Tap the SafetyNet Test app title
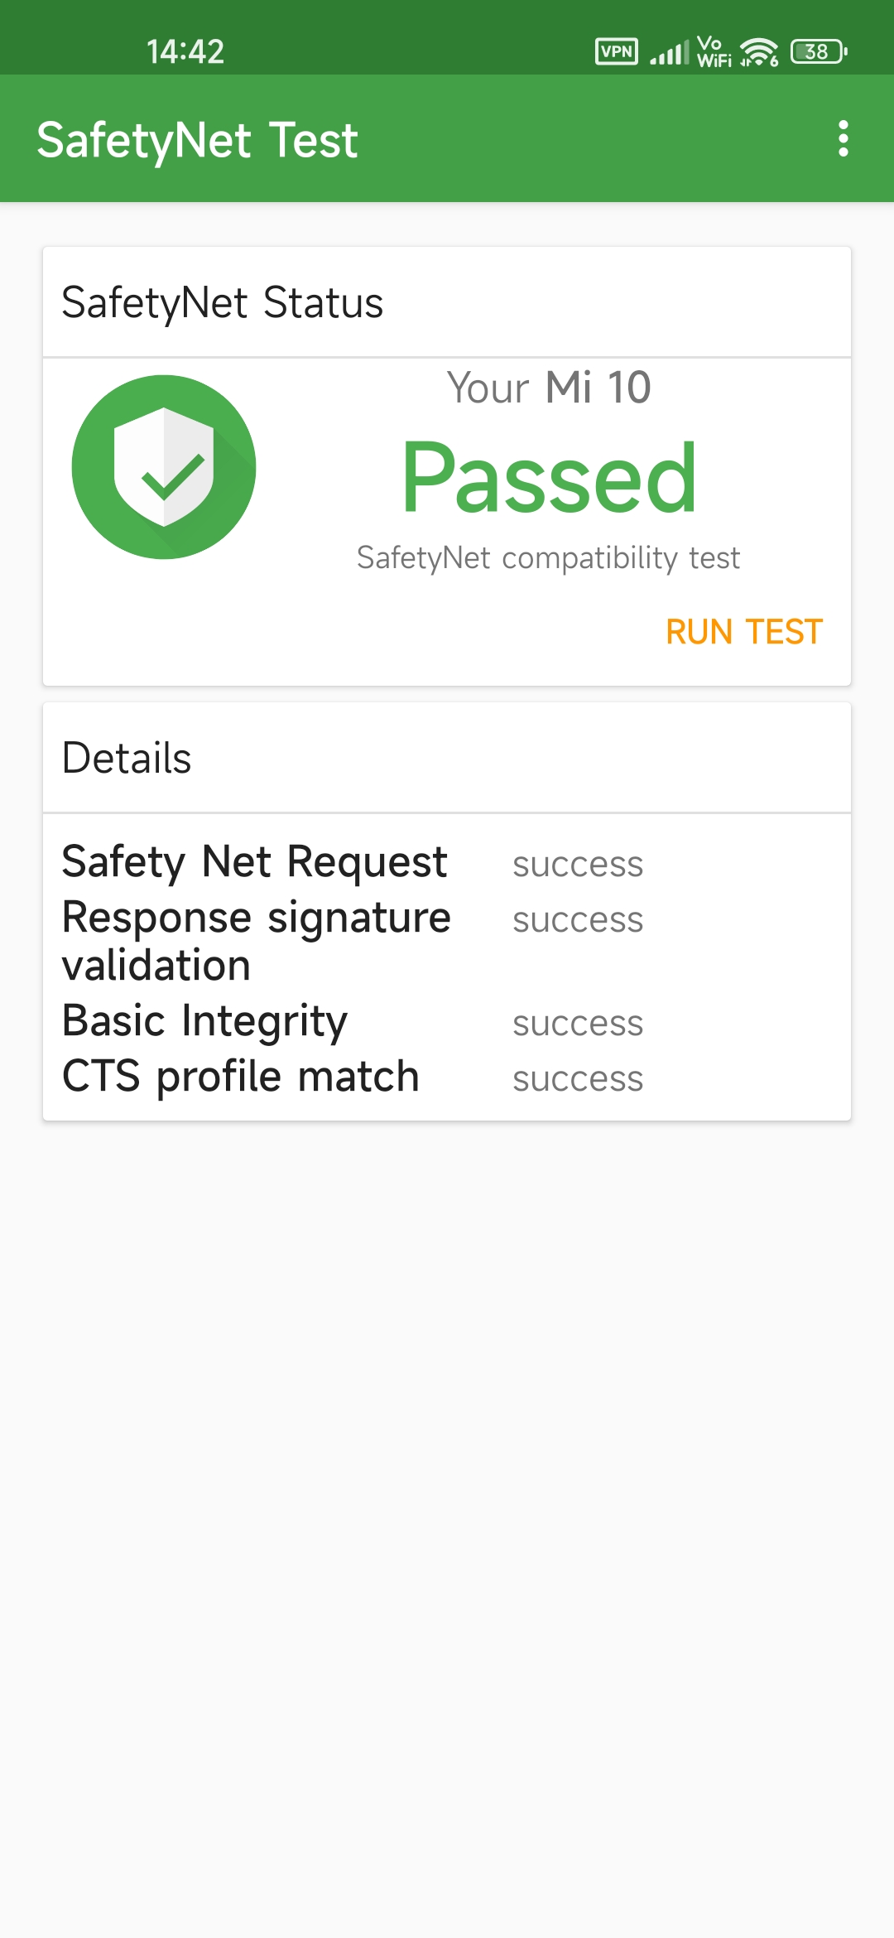 coord(197,139)
